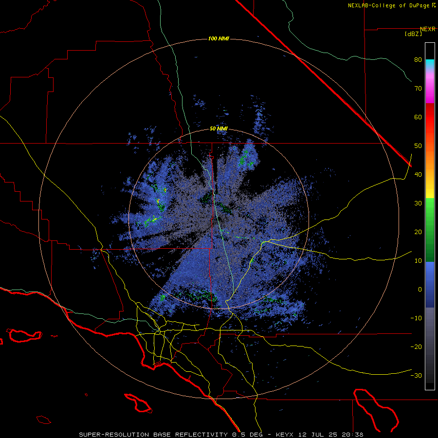This screenshot has width=438, height=438.
Task: Click the 70 value on the dBZ scale
Action: click(418, 88)
